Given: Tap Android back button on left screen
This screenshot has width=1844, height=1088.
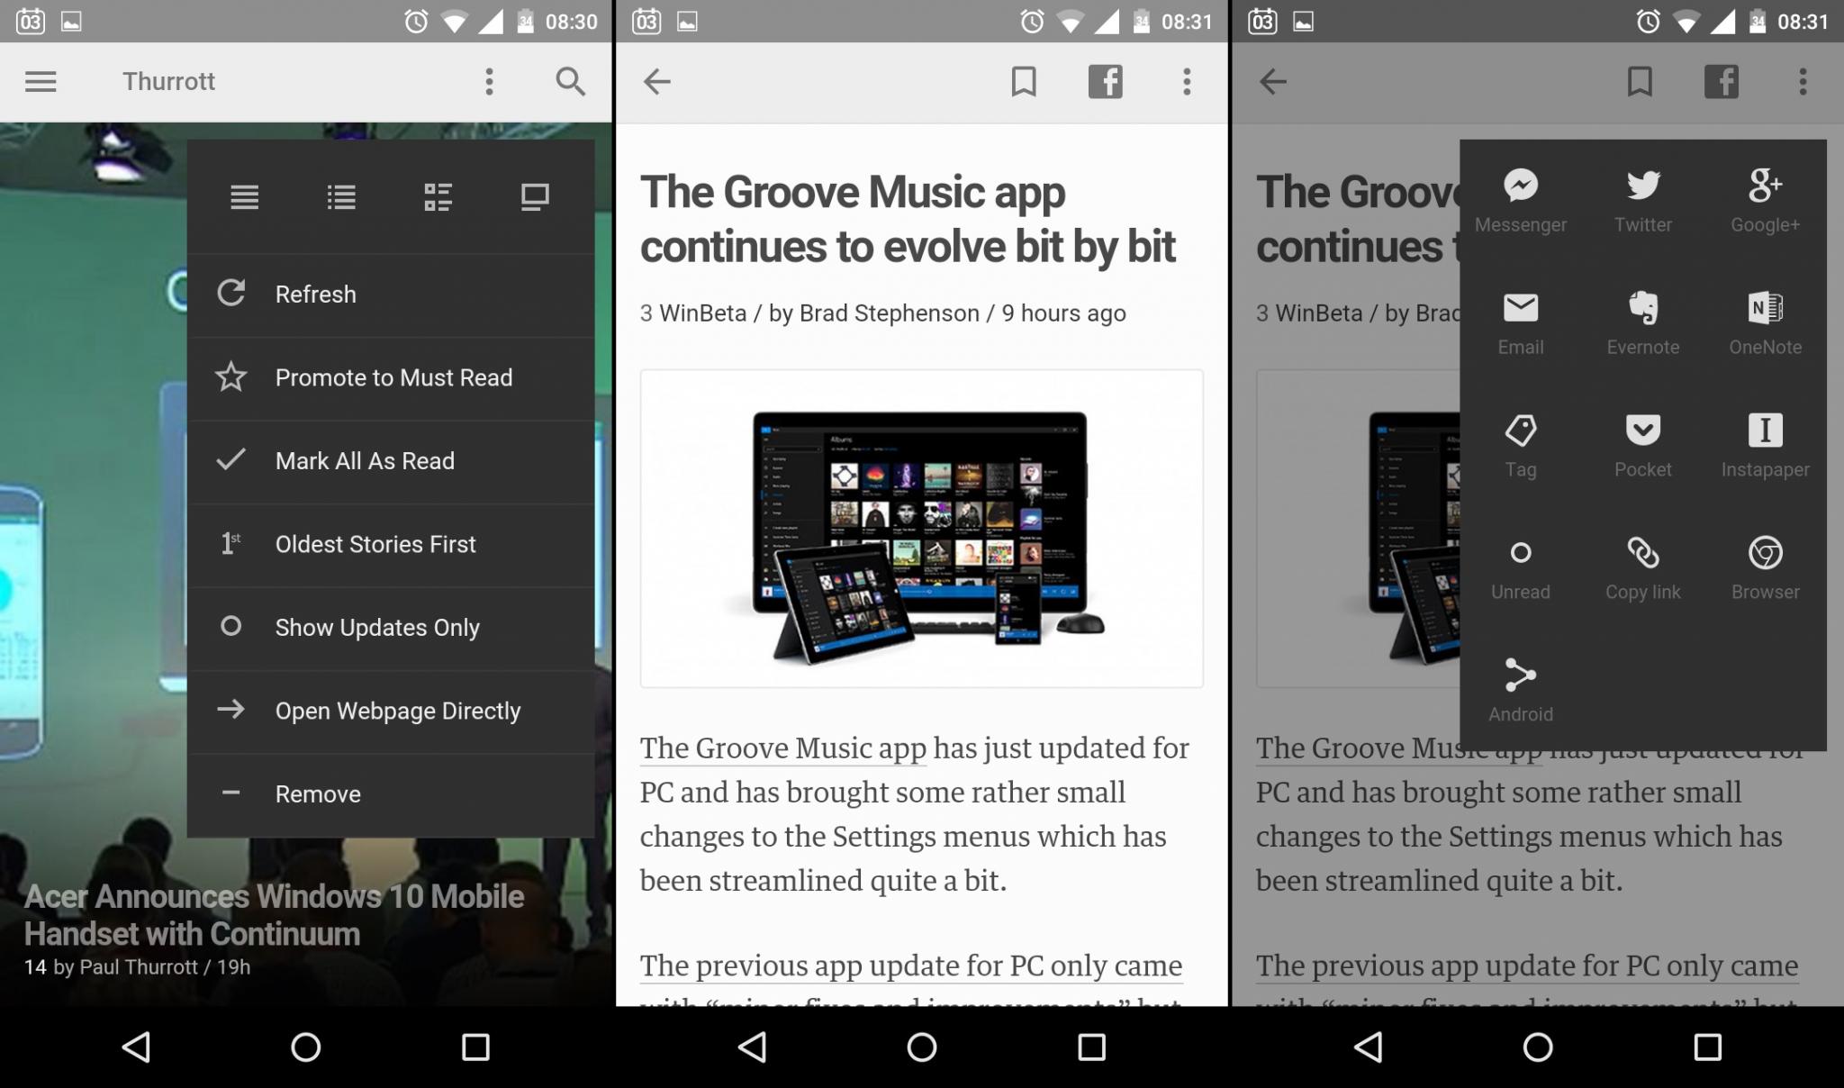Looking at the screenshot, I should [136, 1047].
